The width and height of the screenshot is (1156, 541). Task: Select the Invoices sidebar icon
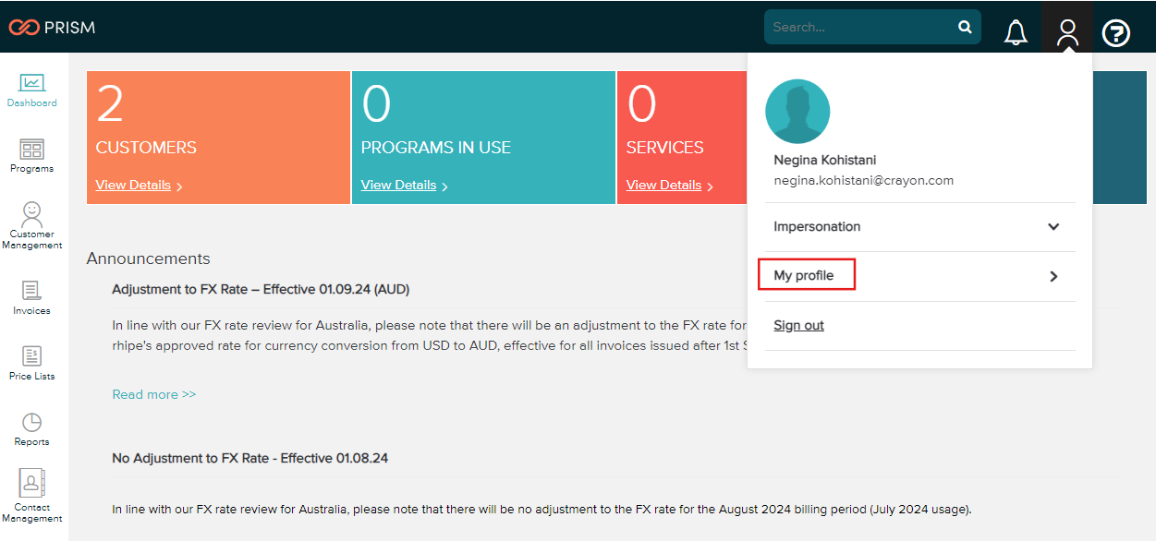point(31,295)
